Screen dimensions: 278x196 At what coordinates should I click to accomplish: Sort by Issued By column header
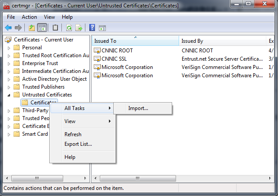tap(223, 41)
